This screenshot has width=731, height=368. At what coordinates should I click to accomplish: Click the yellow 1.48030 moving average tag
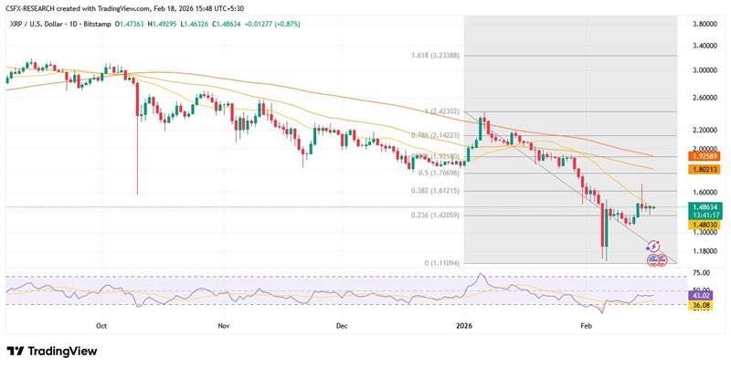[703, 226]
